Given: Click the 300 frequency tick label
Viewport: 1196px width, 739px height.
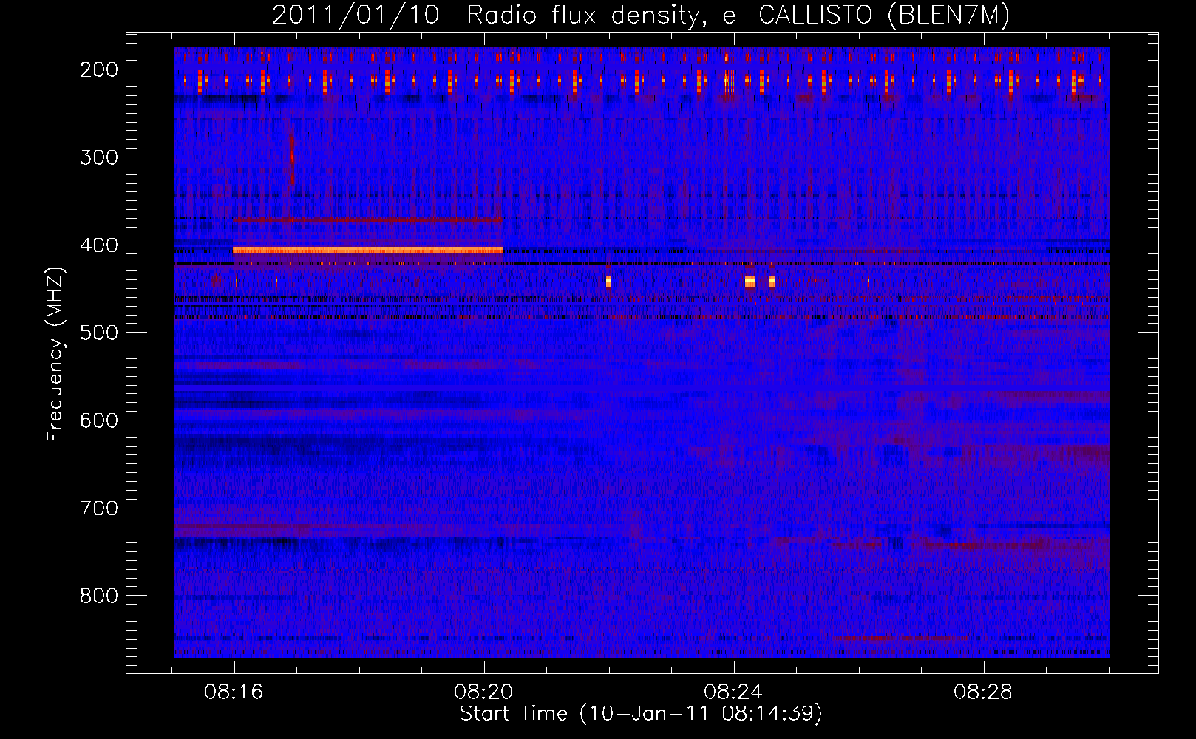Looking at the screenshot, I should tap(99, 157).
